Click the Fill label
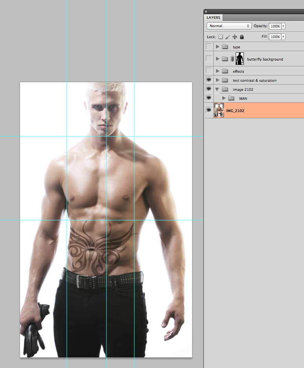The width and height of the screenshot is (304, 368). point(264,37)
